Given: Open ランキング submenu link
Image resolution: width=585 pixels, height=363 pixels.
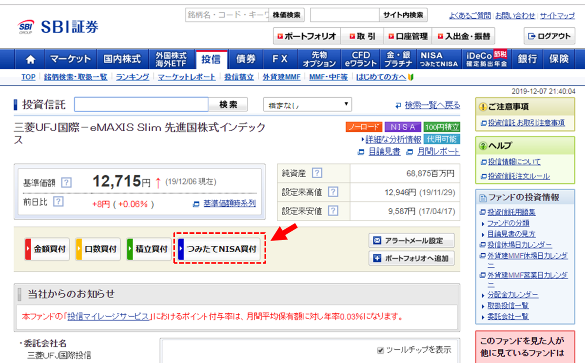Looking at the screenshot, I should coord(133,77).
